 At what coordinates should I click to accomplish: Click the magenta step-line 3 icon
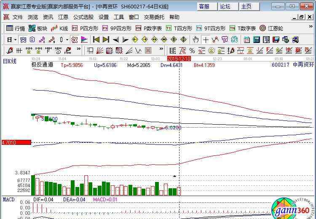tap(42, 40)
